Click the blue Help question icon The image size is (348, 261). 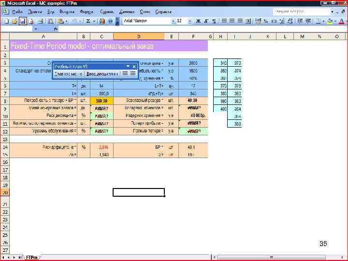(110, 21)
